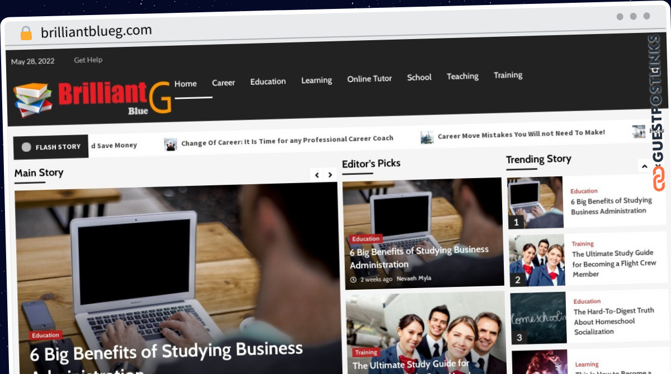Click the Trending Story heading

[x=538, y=160]
